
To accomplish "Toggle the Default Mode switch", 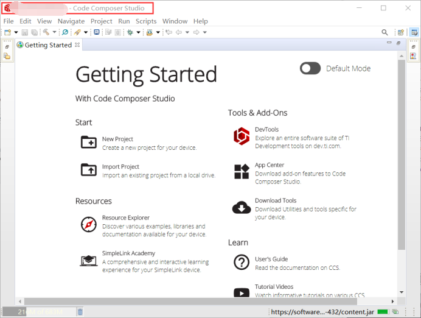I will click(310, 68).
